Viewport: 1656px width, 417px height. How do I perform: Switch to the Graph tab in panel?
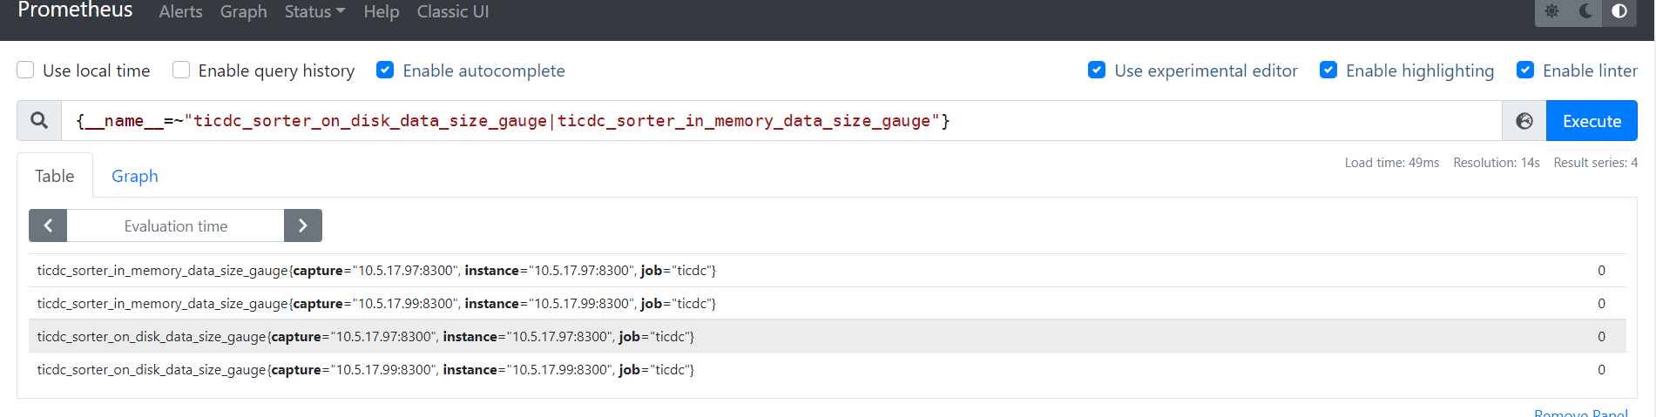coord(135,176)
